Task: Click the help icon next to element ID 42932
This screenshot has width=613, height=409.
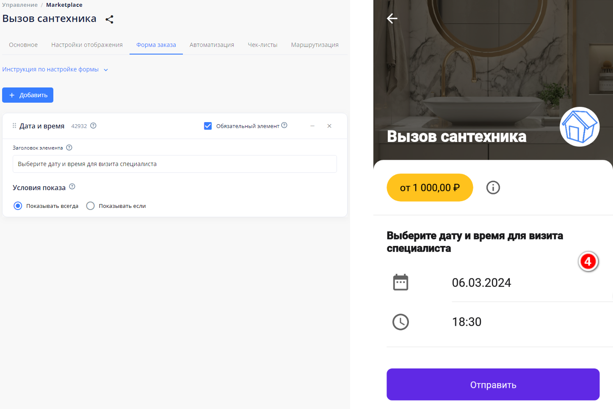Action: click(x=94, y=125)
